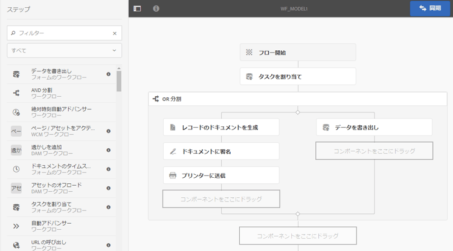Select the フロー開始 workflow node

point(298,53)
